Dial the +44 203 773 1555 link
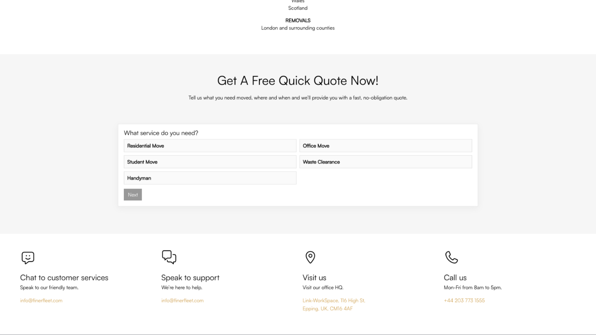Viewport: 596px width, 335px height. (464, 301)
